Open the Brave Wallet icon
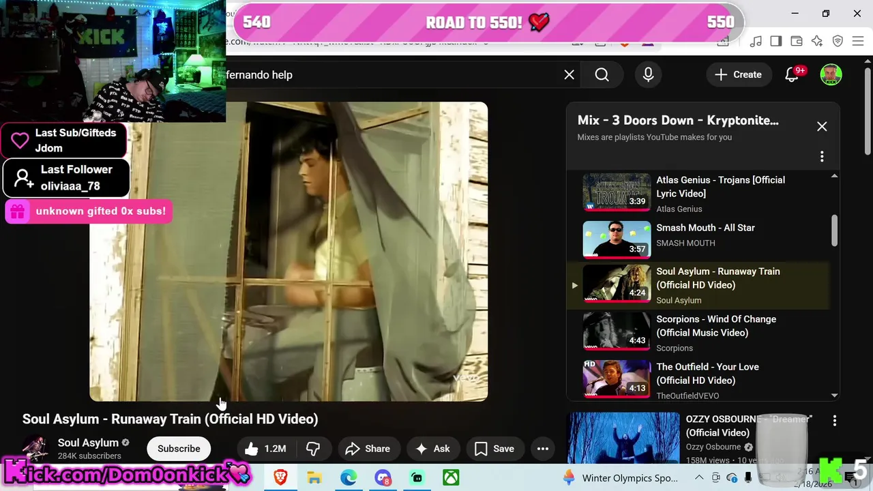 click(797, 42)
